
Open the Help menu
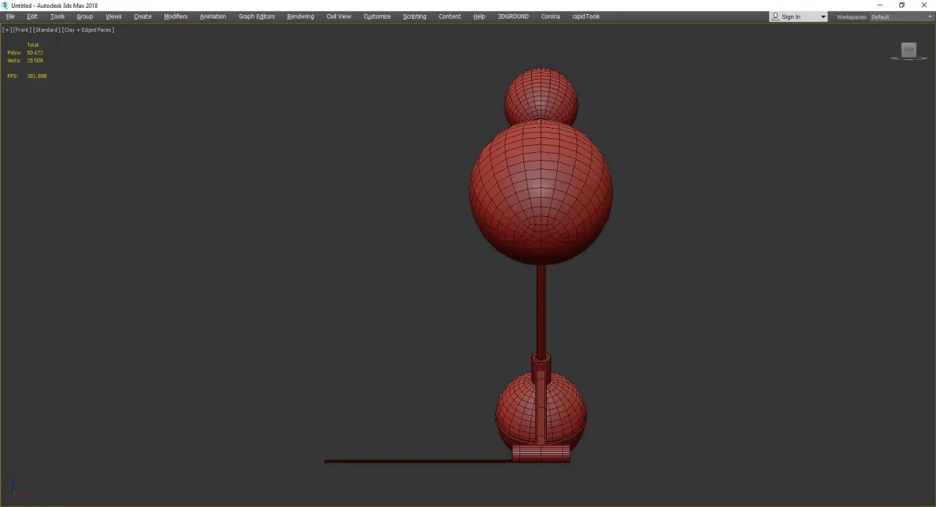pyautogui.click(x=479, y=16)
